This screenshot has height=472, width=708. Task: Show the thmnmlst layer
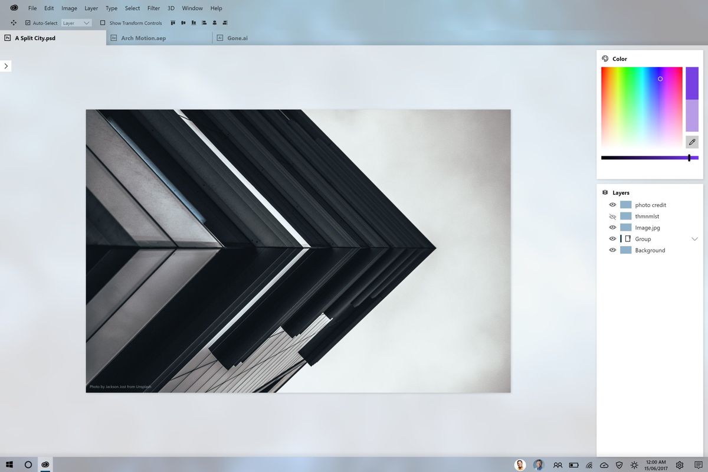click(x=612, y=216)
